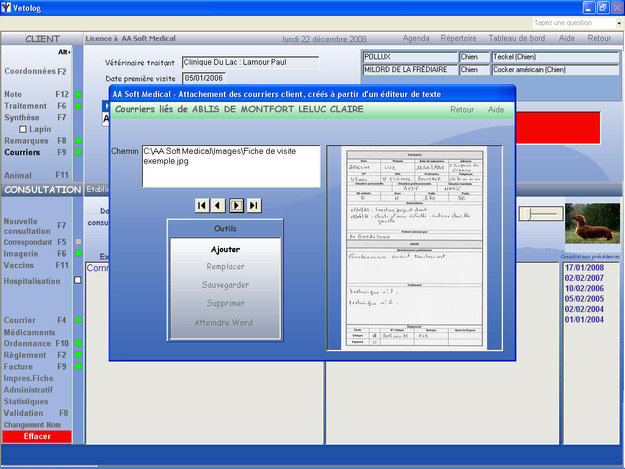Screen dimensions: 625x469
Task: Click Changement Nom in sidebar
Action: point(32,425)
